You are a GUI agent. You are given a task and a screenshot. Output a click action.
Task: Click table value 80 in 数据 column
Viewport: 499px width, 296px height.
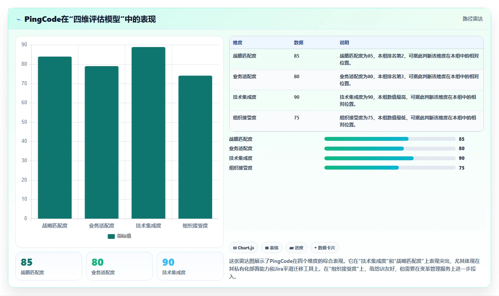coord(297,77)
